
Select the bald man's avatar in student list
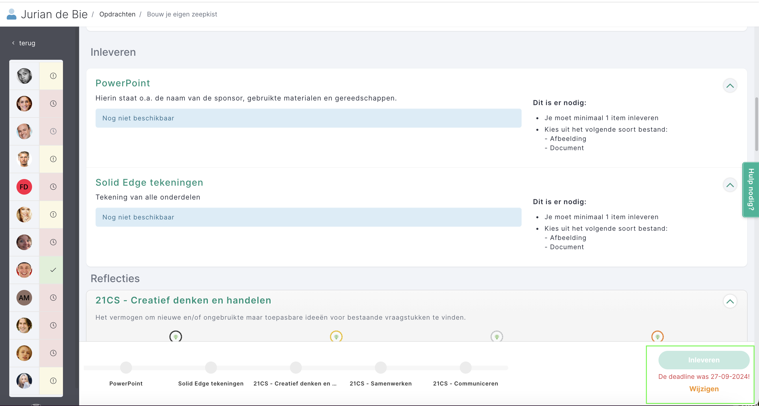pos(24,131)
